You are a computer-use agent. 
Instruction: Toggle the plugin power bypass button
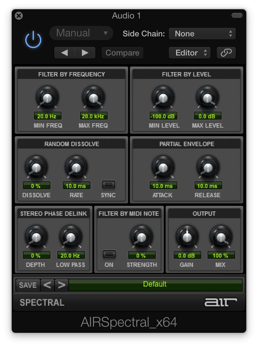point(33,40)
